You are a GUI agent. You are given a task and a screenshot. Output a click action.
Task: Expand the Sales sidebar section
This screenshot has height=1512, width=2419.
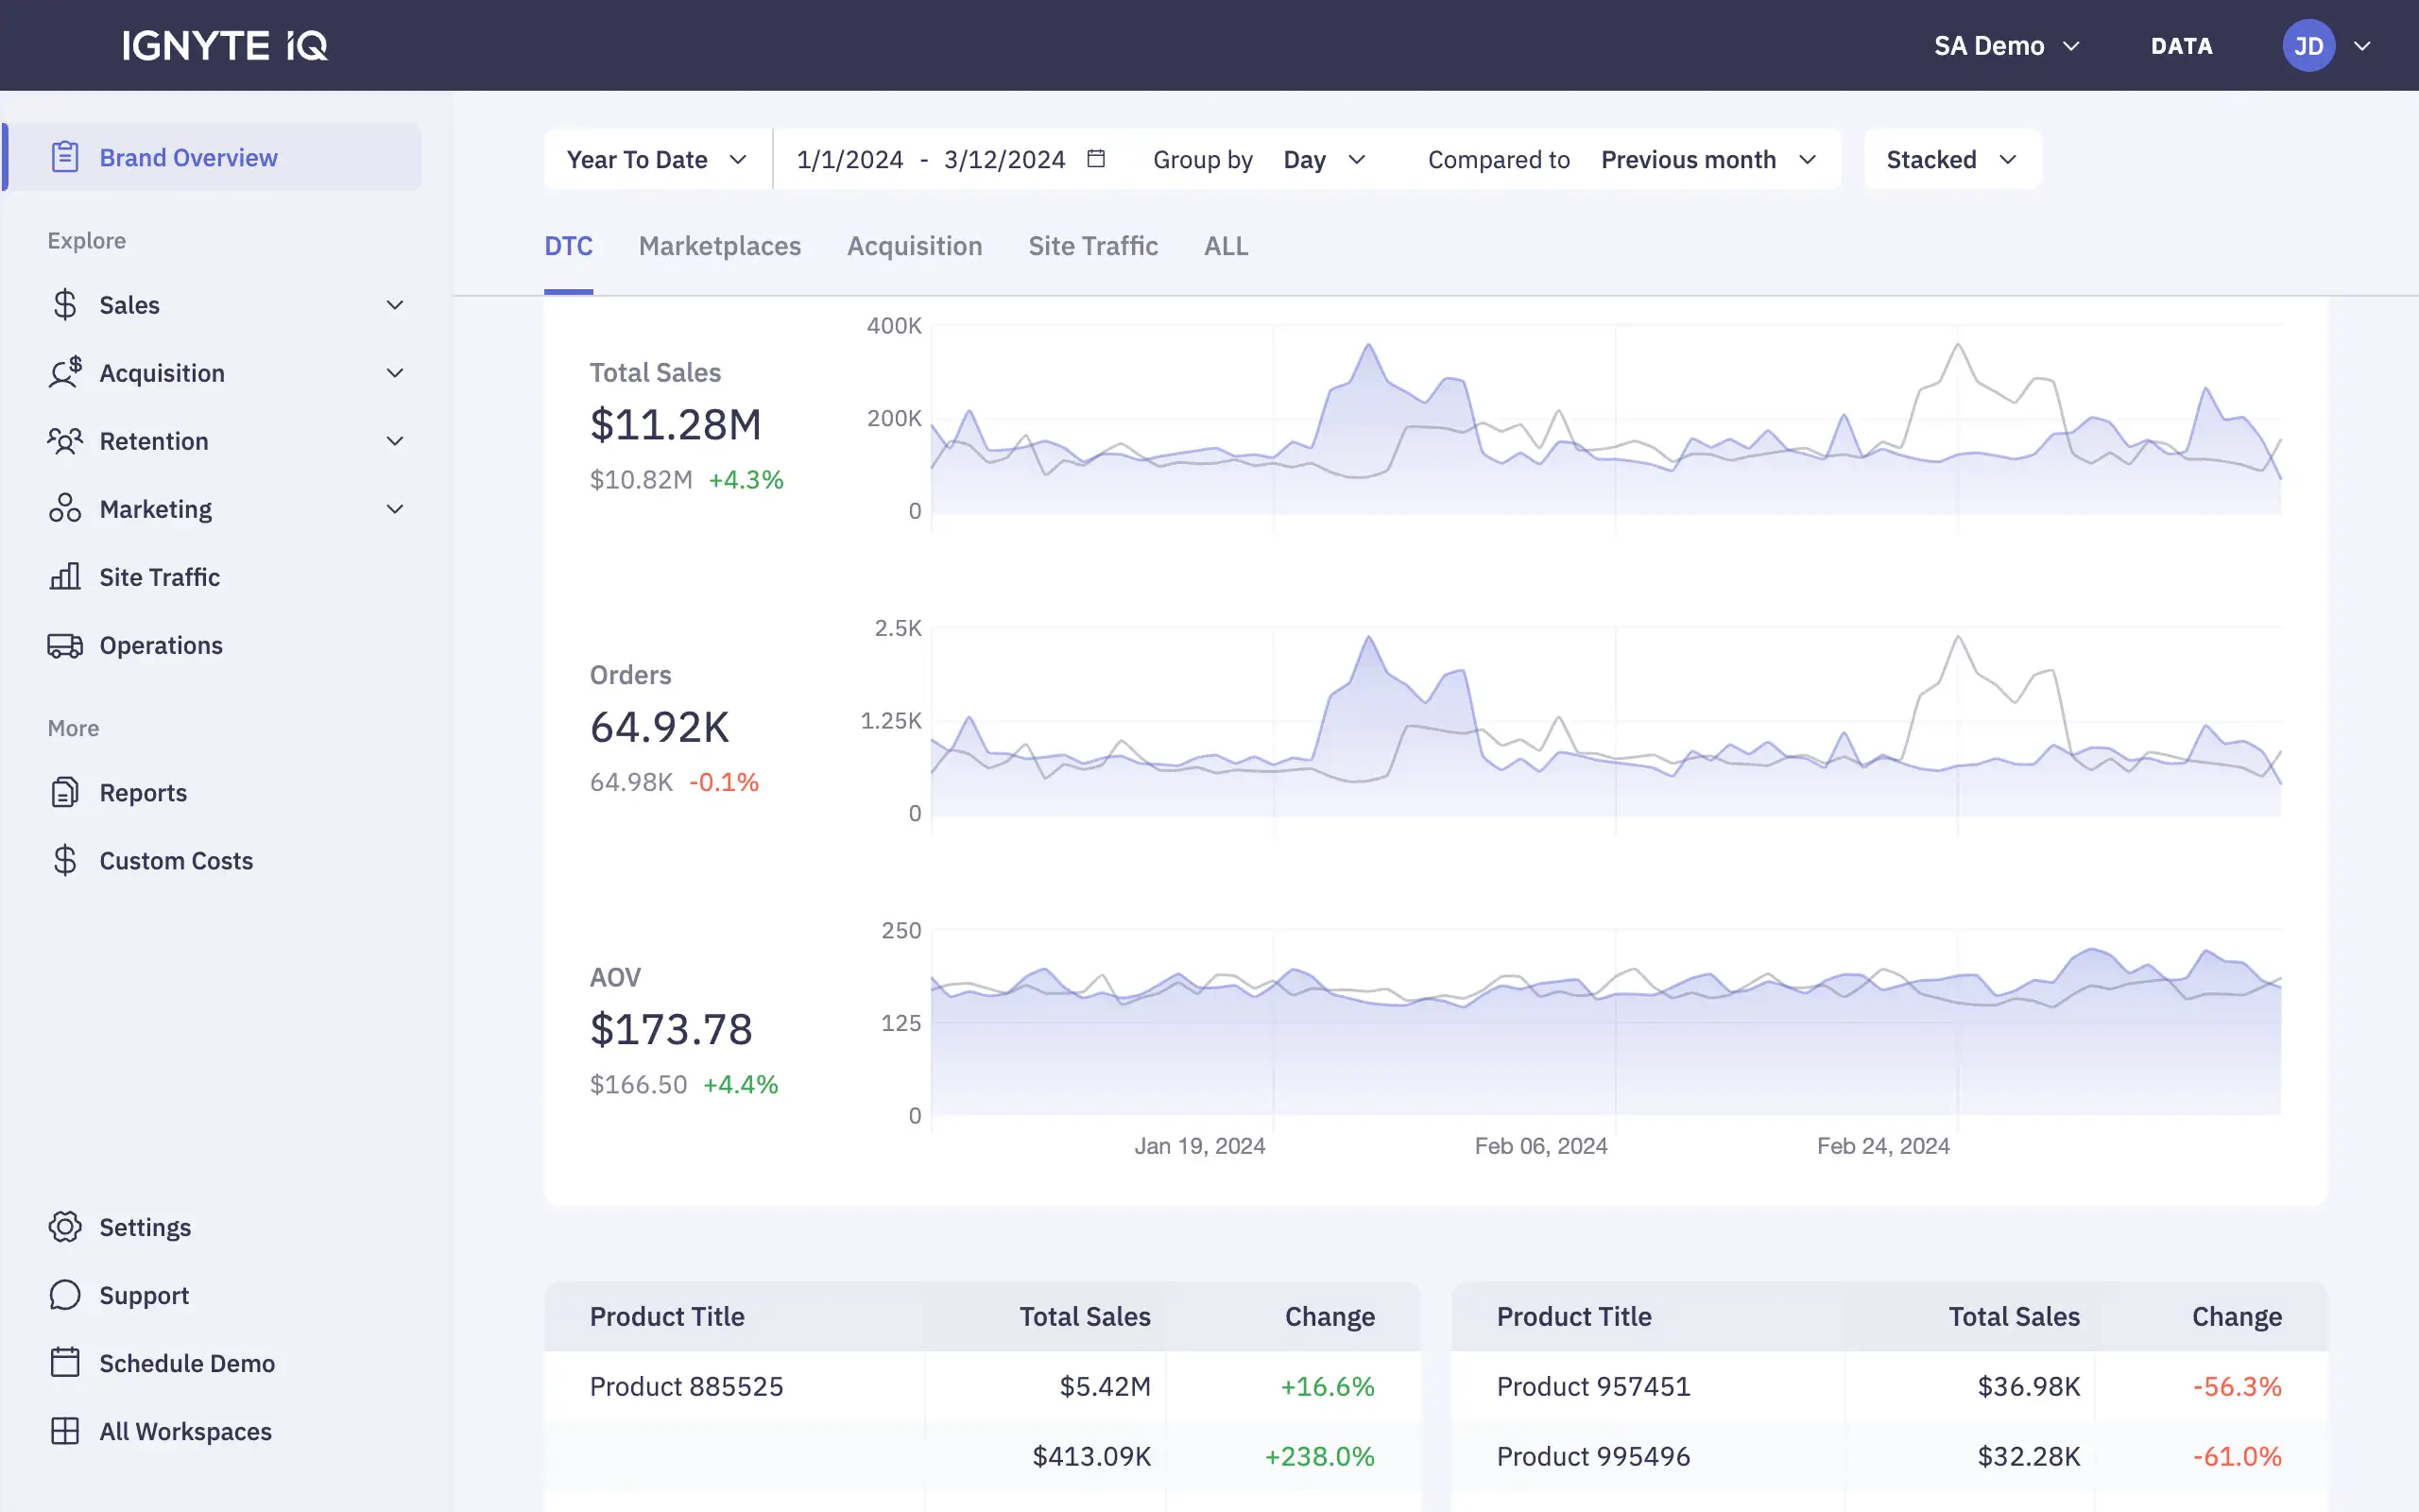pyautogui.click(x=395, y=305)
